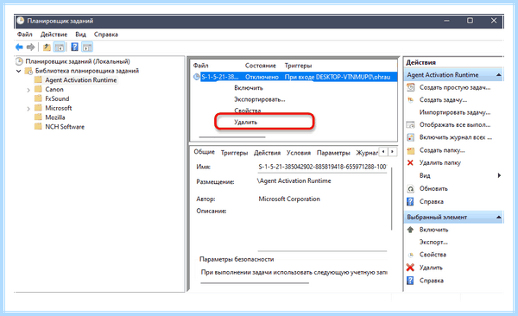The width and height of the screenshot is (518, 316).
Task: Click the Создать задачу icon
Action: pos(410,100)
